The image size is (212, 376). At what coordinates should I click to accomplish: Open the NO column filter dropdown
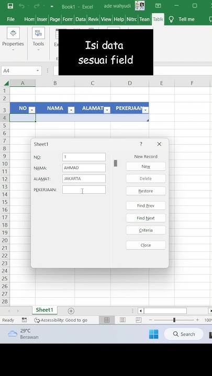click(x=32, y=110)
